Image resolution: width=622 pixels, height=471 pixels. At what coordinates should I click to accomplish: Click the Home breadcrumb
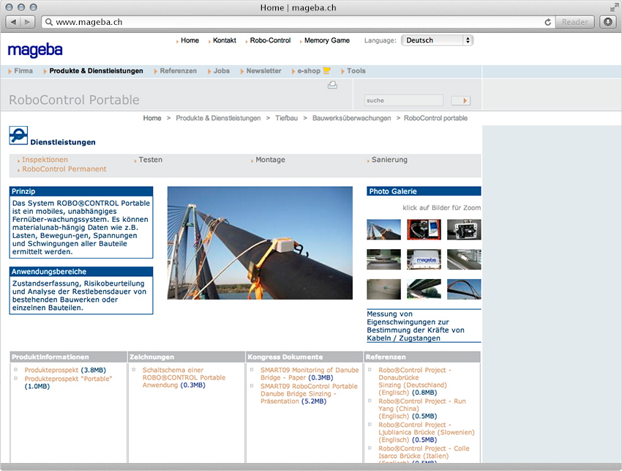[x=152, y=119]
